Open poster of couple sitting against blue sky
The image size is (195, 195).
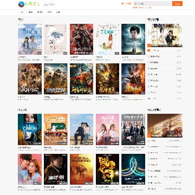82,129
